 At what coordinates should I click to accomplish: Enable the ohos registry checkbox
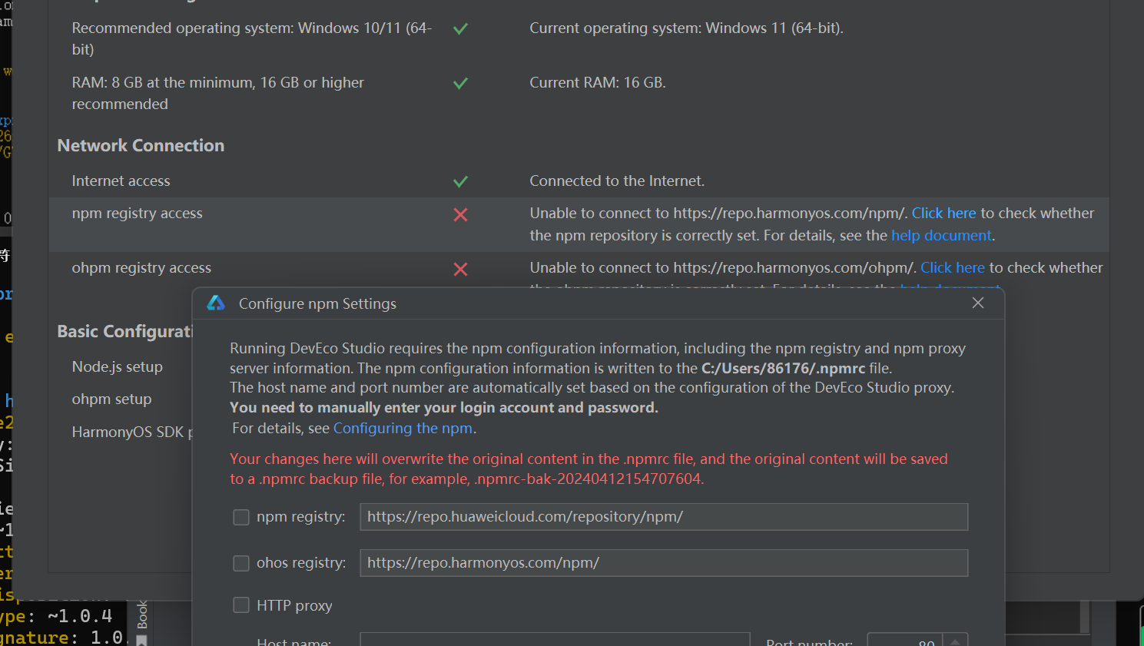pyautogui.click(x=241, y=564)
